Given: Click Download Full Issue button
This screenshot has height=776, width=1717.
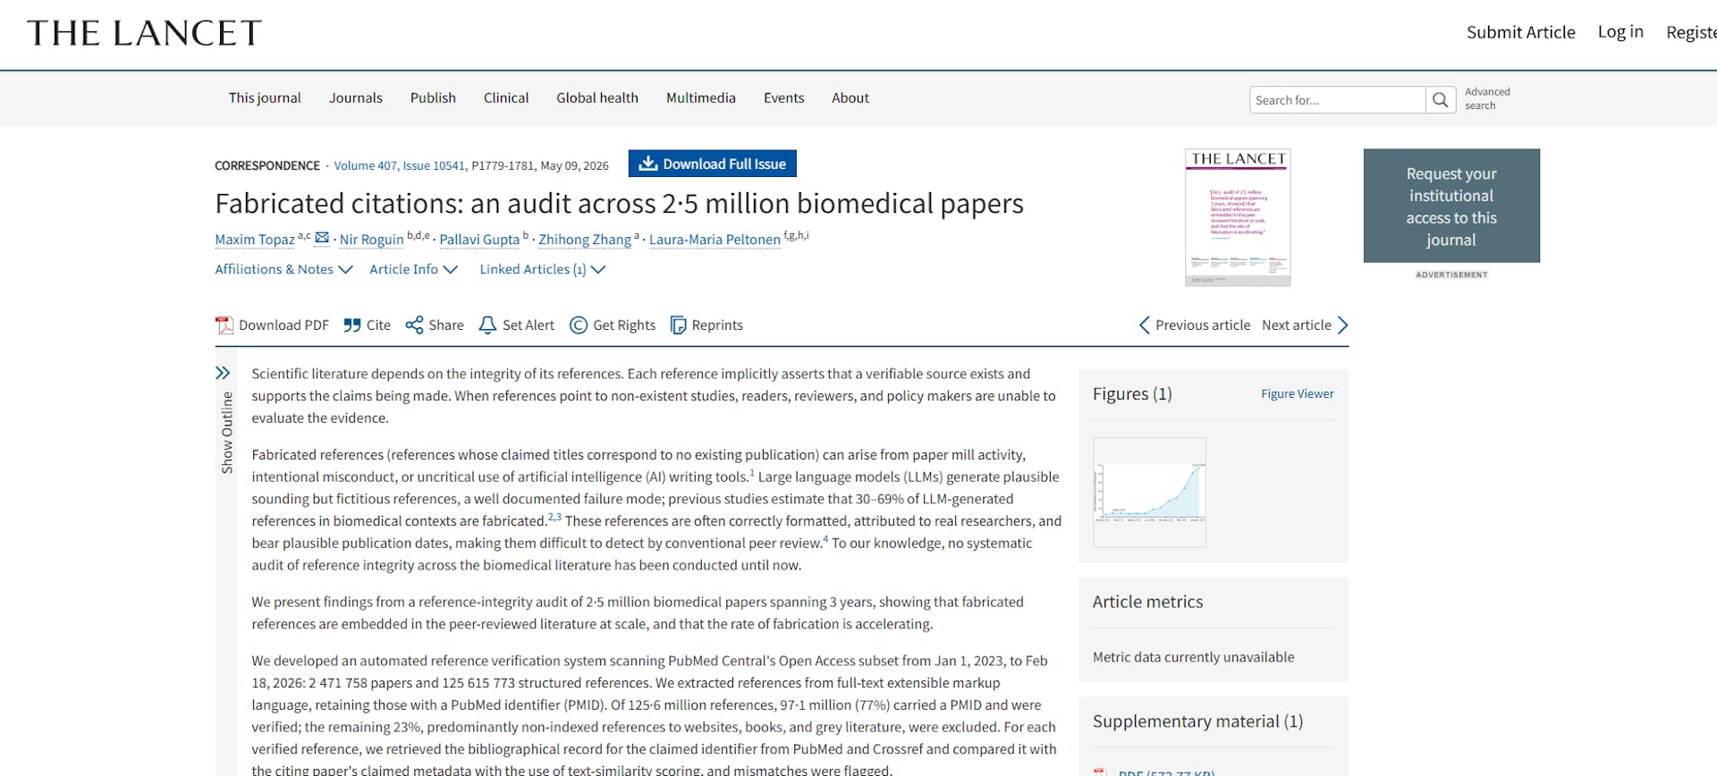Looking at the screenshot, I should pos(712,164).
